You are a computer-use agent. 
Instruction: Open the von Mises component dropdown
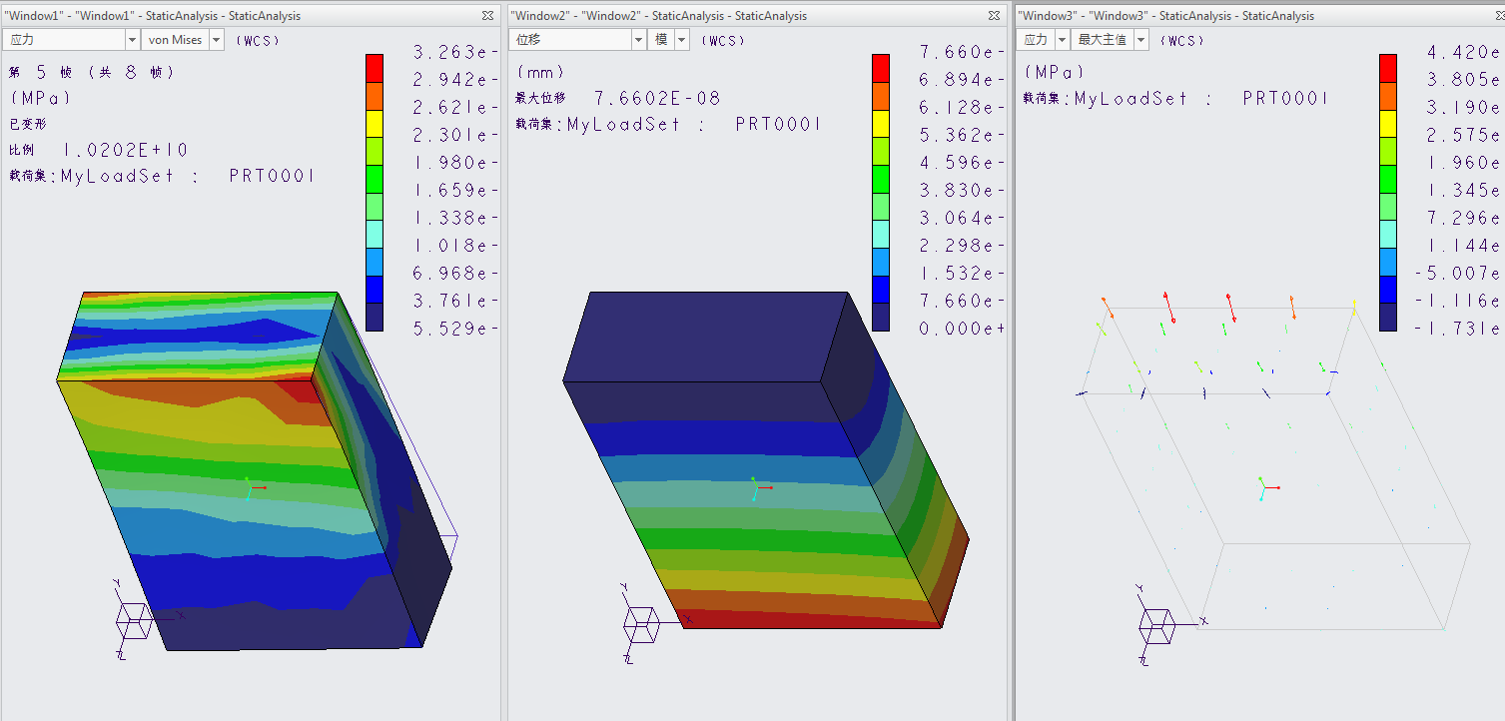[216, 40]
